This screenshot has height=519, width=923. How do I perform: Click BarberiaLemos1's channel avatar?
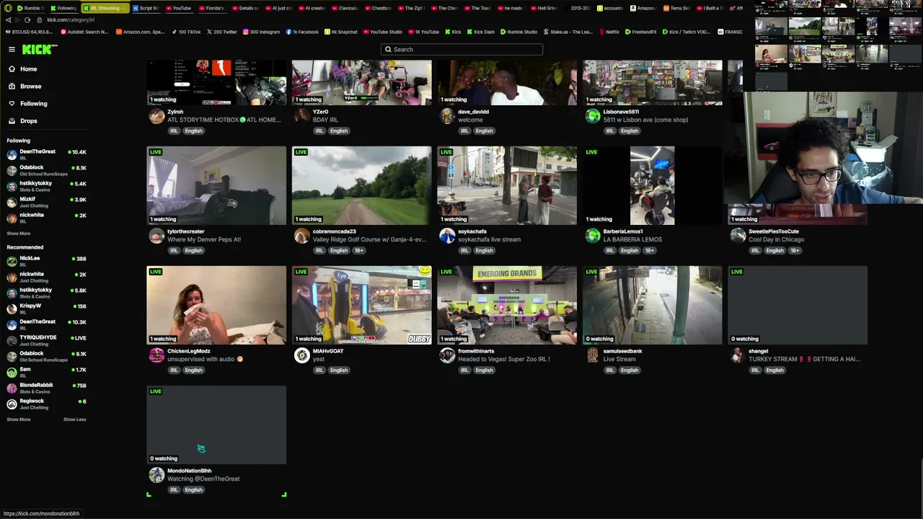pos(593,236)
